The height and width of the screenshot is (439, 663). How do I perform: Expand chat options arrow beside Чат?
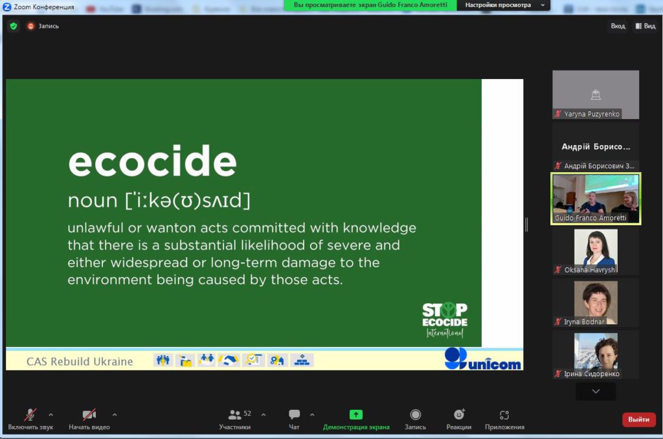[x=312, y=414]
